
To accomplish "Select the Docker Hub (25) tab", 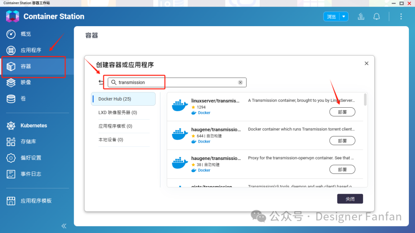I will pyautogui.click(x=123, y=99).
